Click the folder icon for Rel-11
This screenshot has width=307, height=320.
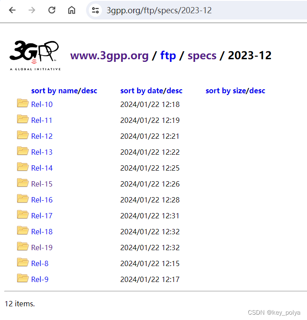(22, 119)
